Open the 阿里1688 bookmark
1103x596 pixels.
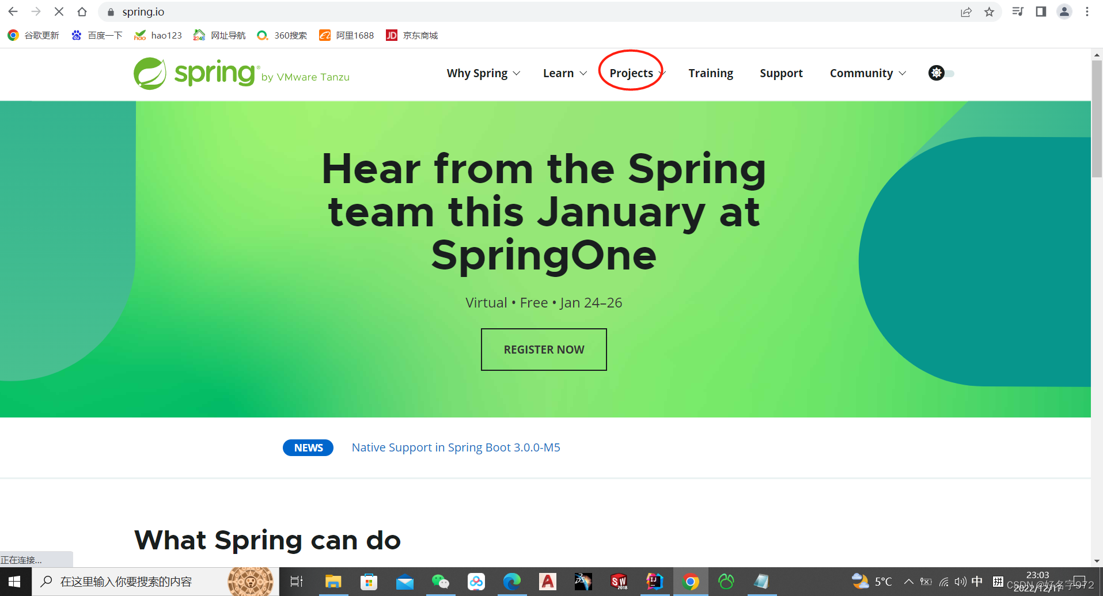[x=347, y=36]
